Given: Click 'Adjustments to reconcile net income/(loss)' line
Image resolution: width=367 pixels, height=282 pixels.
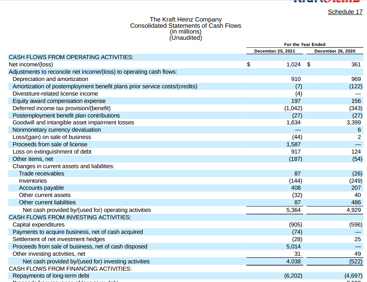Looking at the screenshot, I should (x=93, y=72).
